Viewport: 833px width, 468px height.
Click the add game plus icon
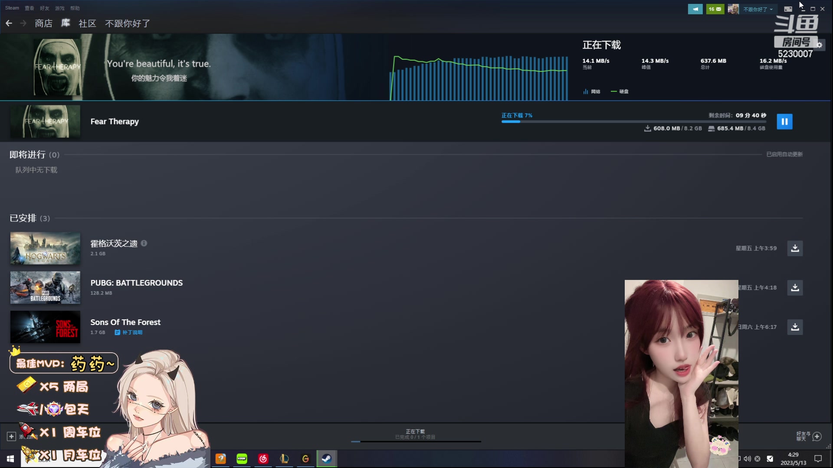click(x=11, y=437)
